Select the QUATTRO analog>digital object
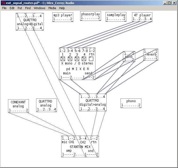This screenshot has height=168, width=178. point(30,22)
